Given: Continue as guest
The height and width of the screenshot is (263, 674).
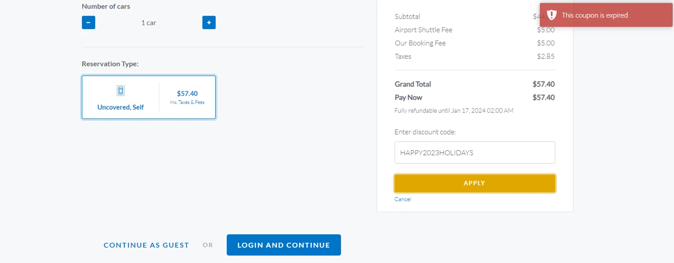Looking at the screenshot, I should tap(146, 245).
